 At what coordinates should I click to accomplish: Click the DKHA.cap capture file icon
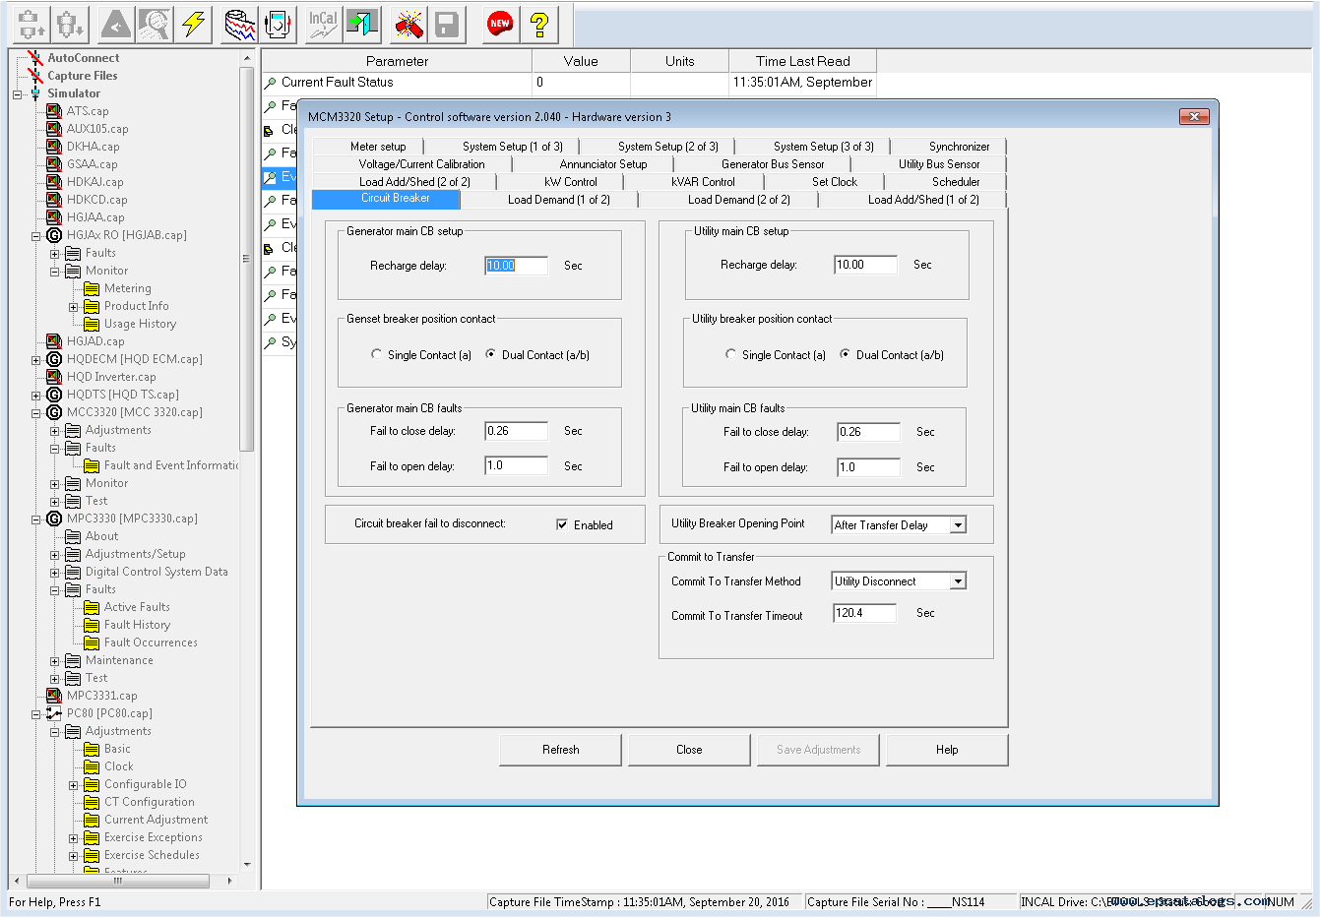[x=54, y=147]
